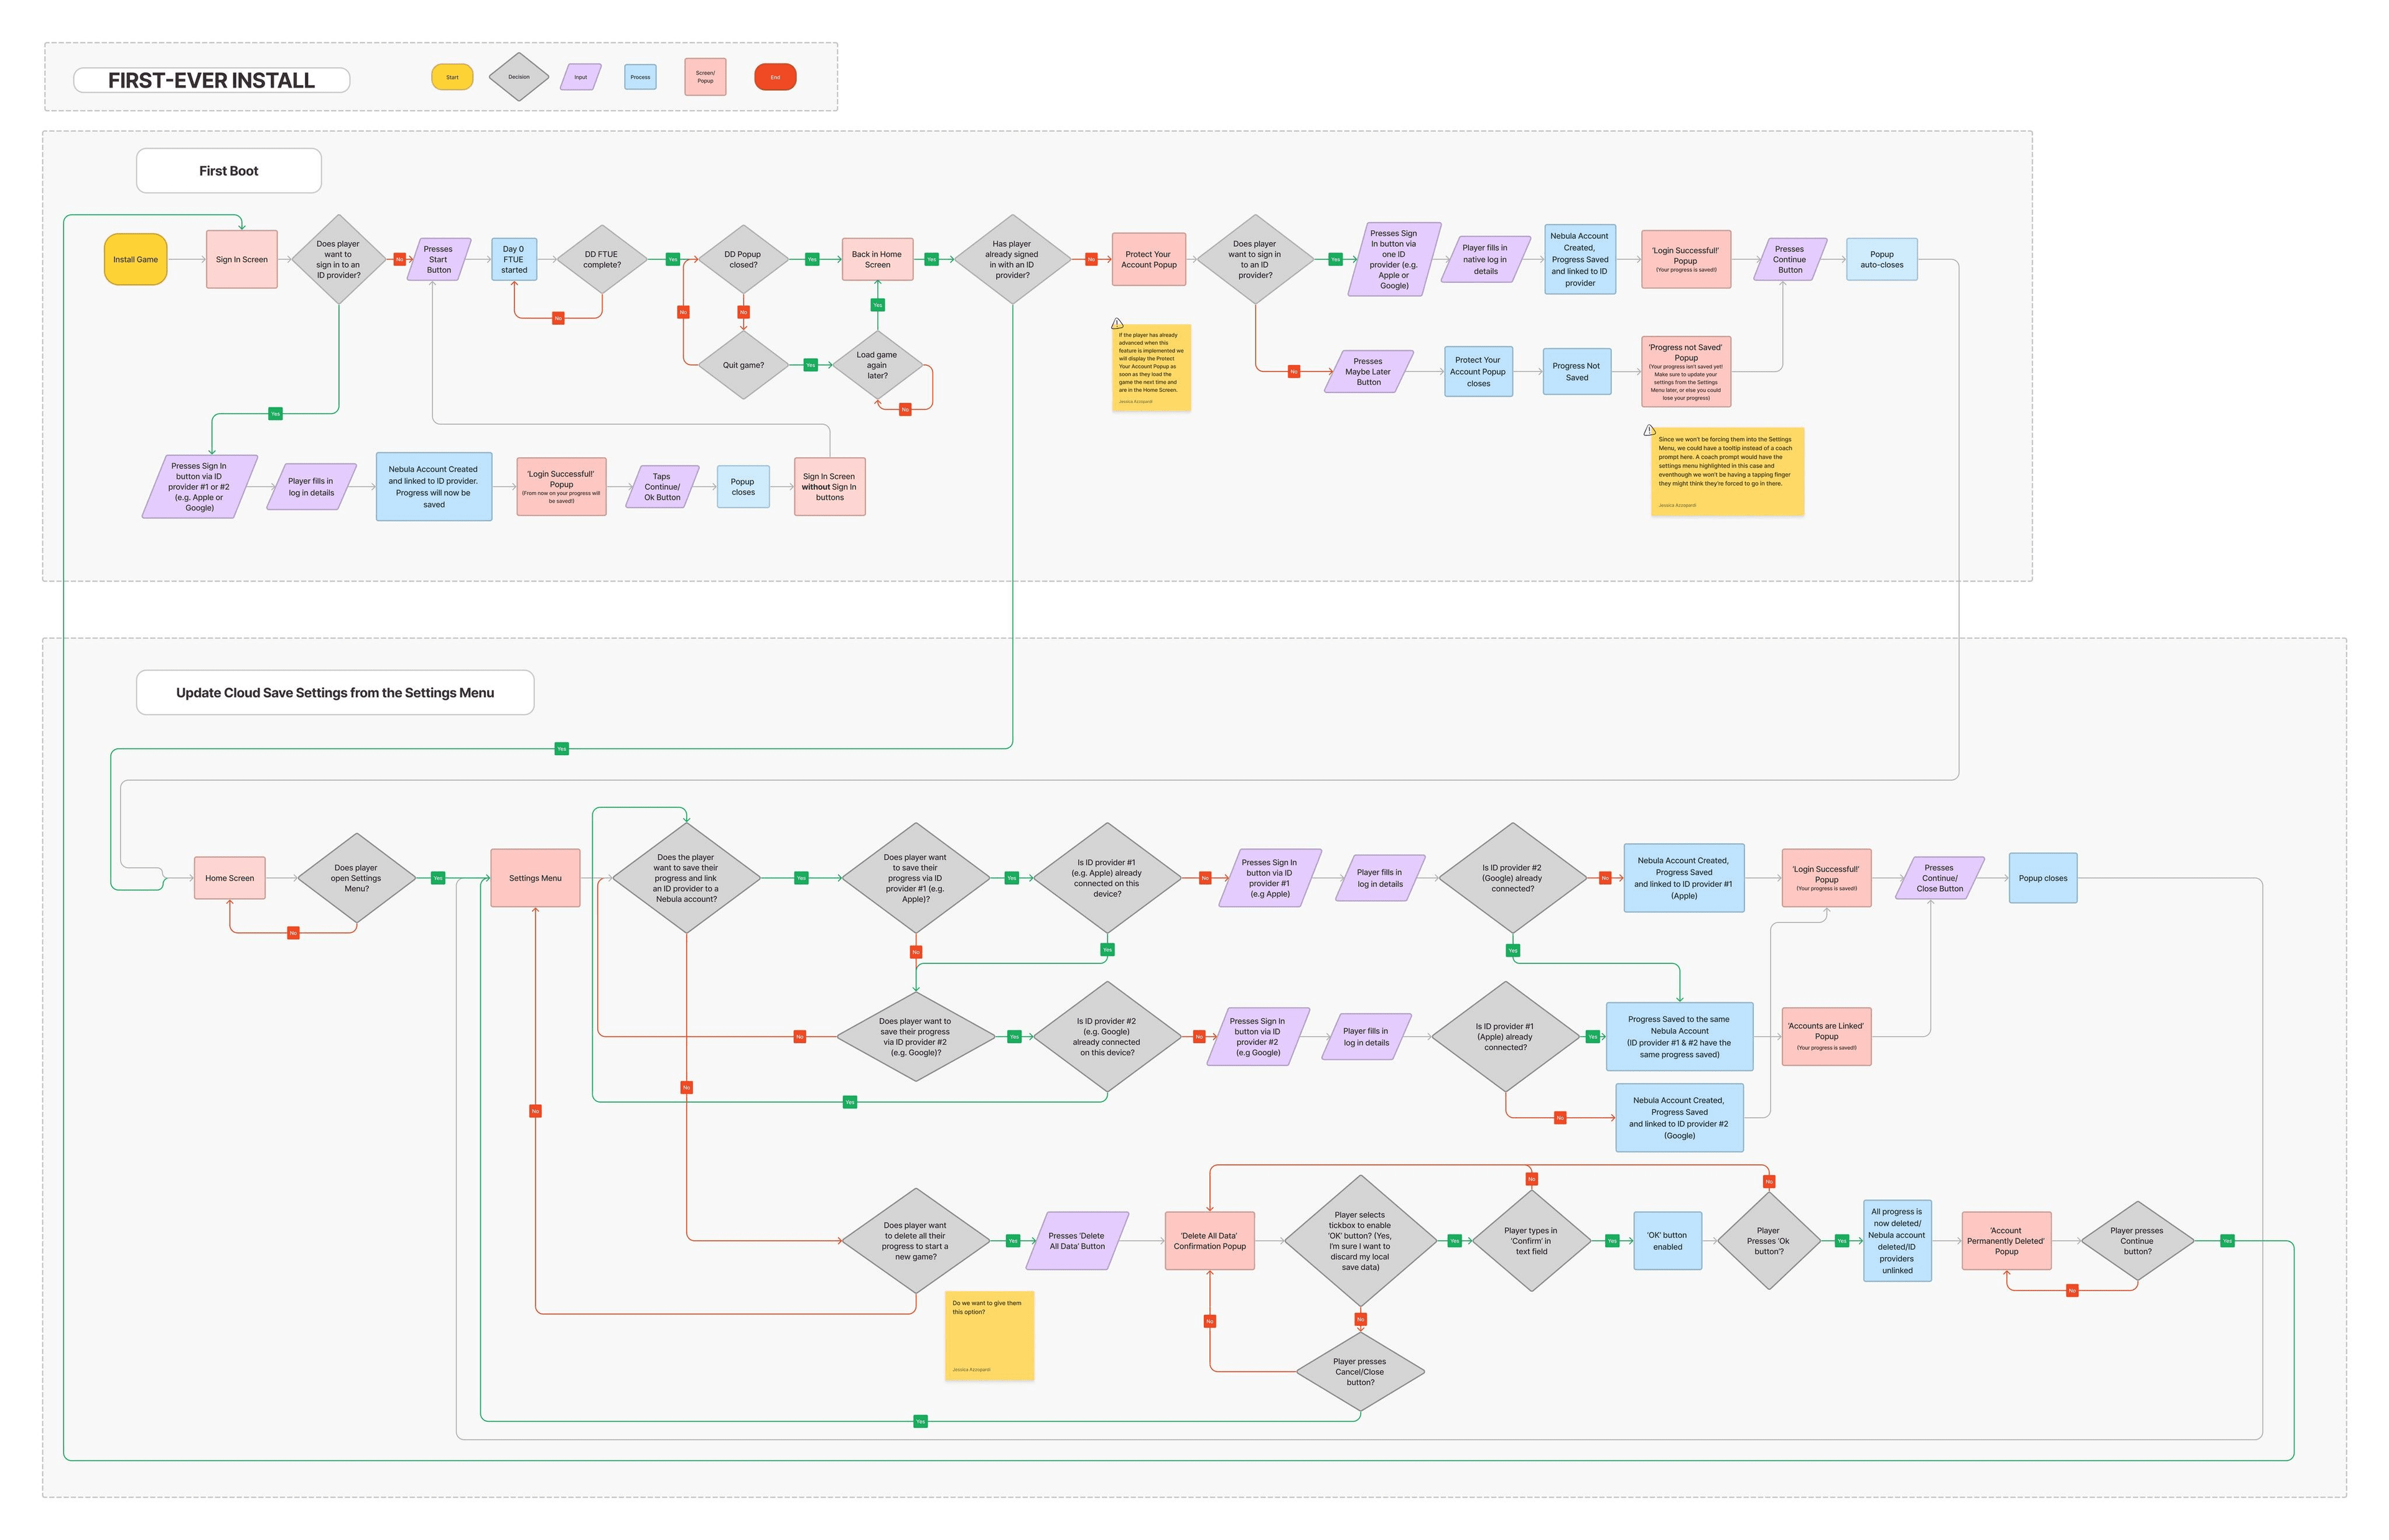Click 'Delete All Data' Confirmation Popup box

[x=1210, y=1241]
